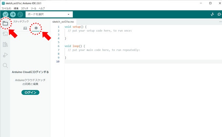The height and width of the screenshot is (137, 222).
Task: Click the void setup() code line
Action: point(75,27)
